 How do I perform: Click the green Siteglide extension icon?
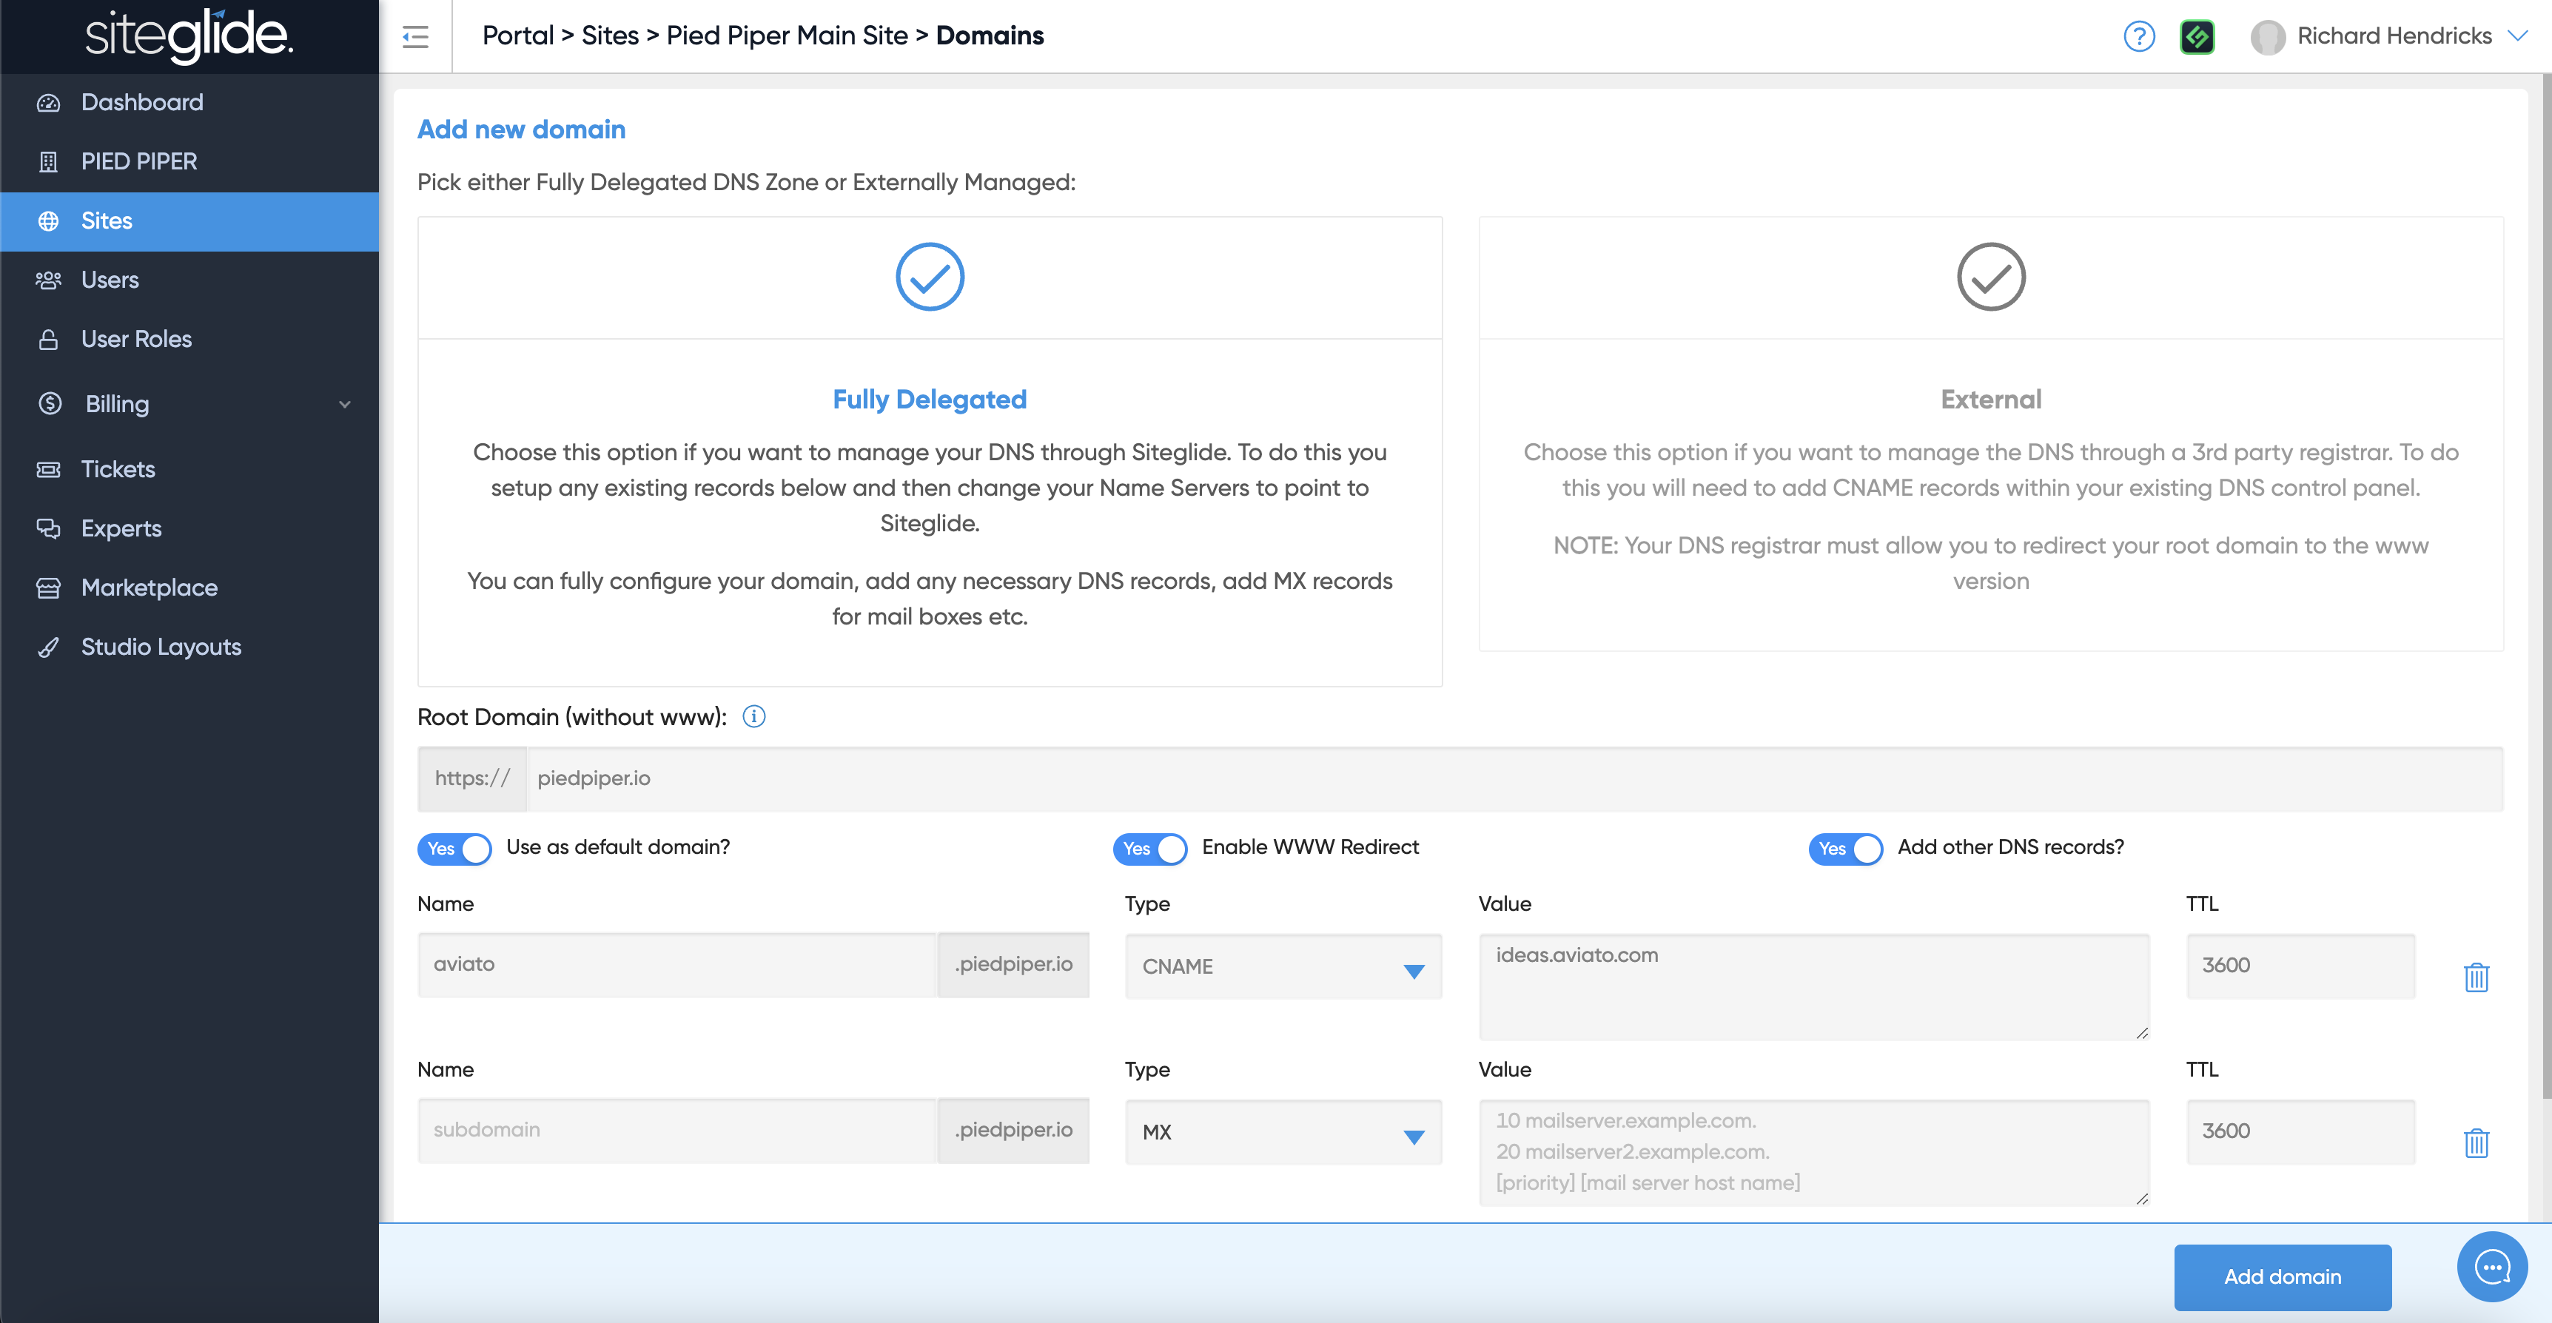(x=2196, y=37)
